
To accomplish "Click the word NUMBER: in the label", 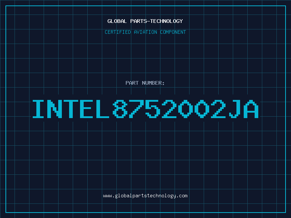I will tap(153, 83).
